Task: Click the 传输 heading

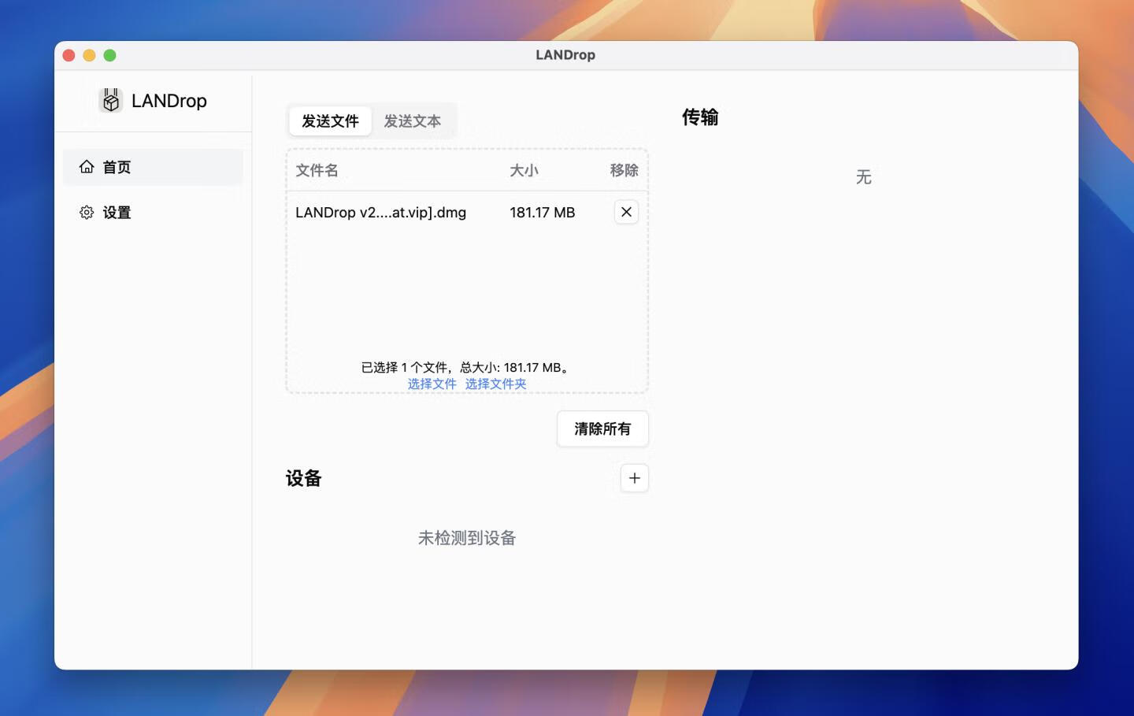Action: click(x=700, y=117)
